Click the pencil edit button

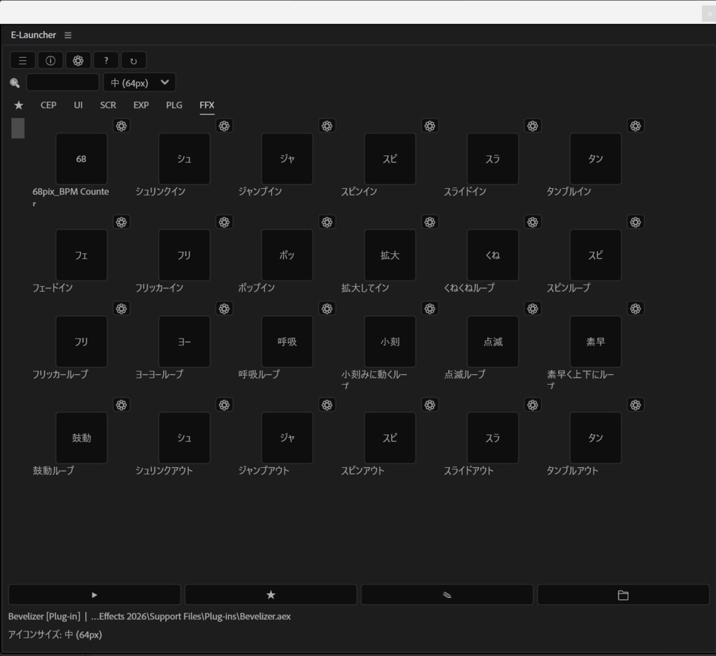(447, 594)
